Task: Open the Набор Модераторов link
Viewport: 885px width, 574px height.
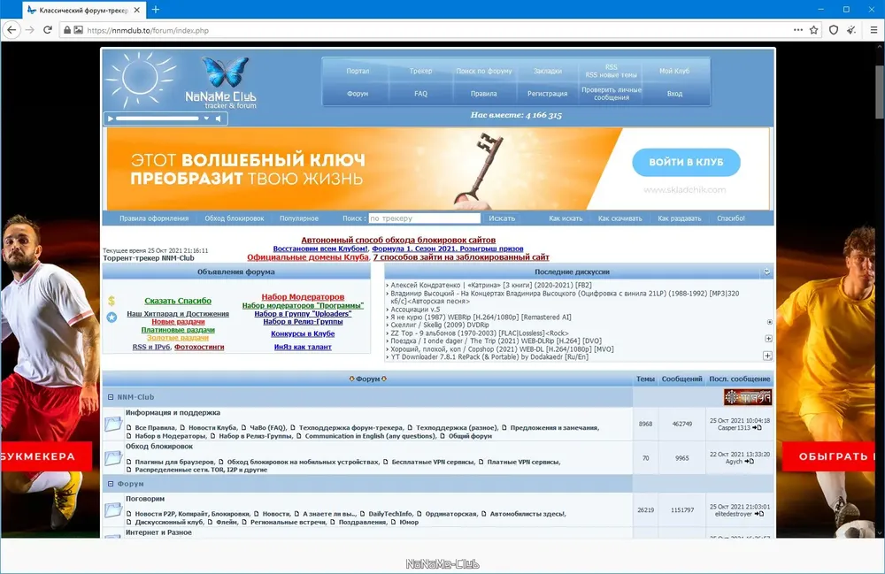Action: [x=303, y=296]
